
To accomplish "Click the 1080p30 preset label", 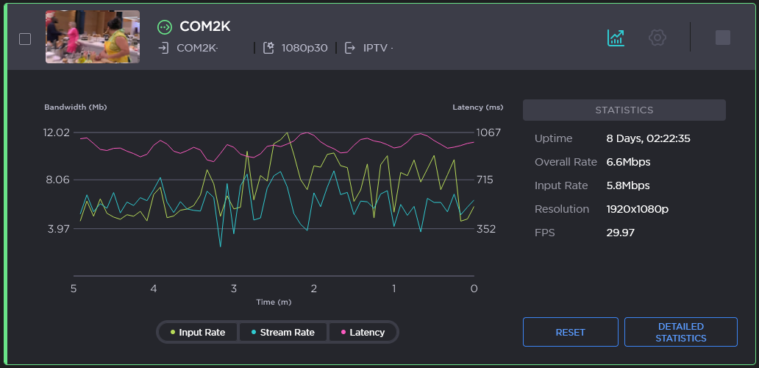I will 304,48.
